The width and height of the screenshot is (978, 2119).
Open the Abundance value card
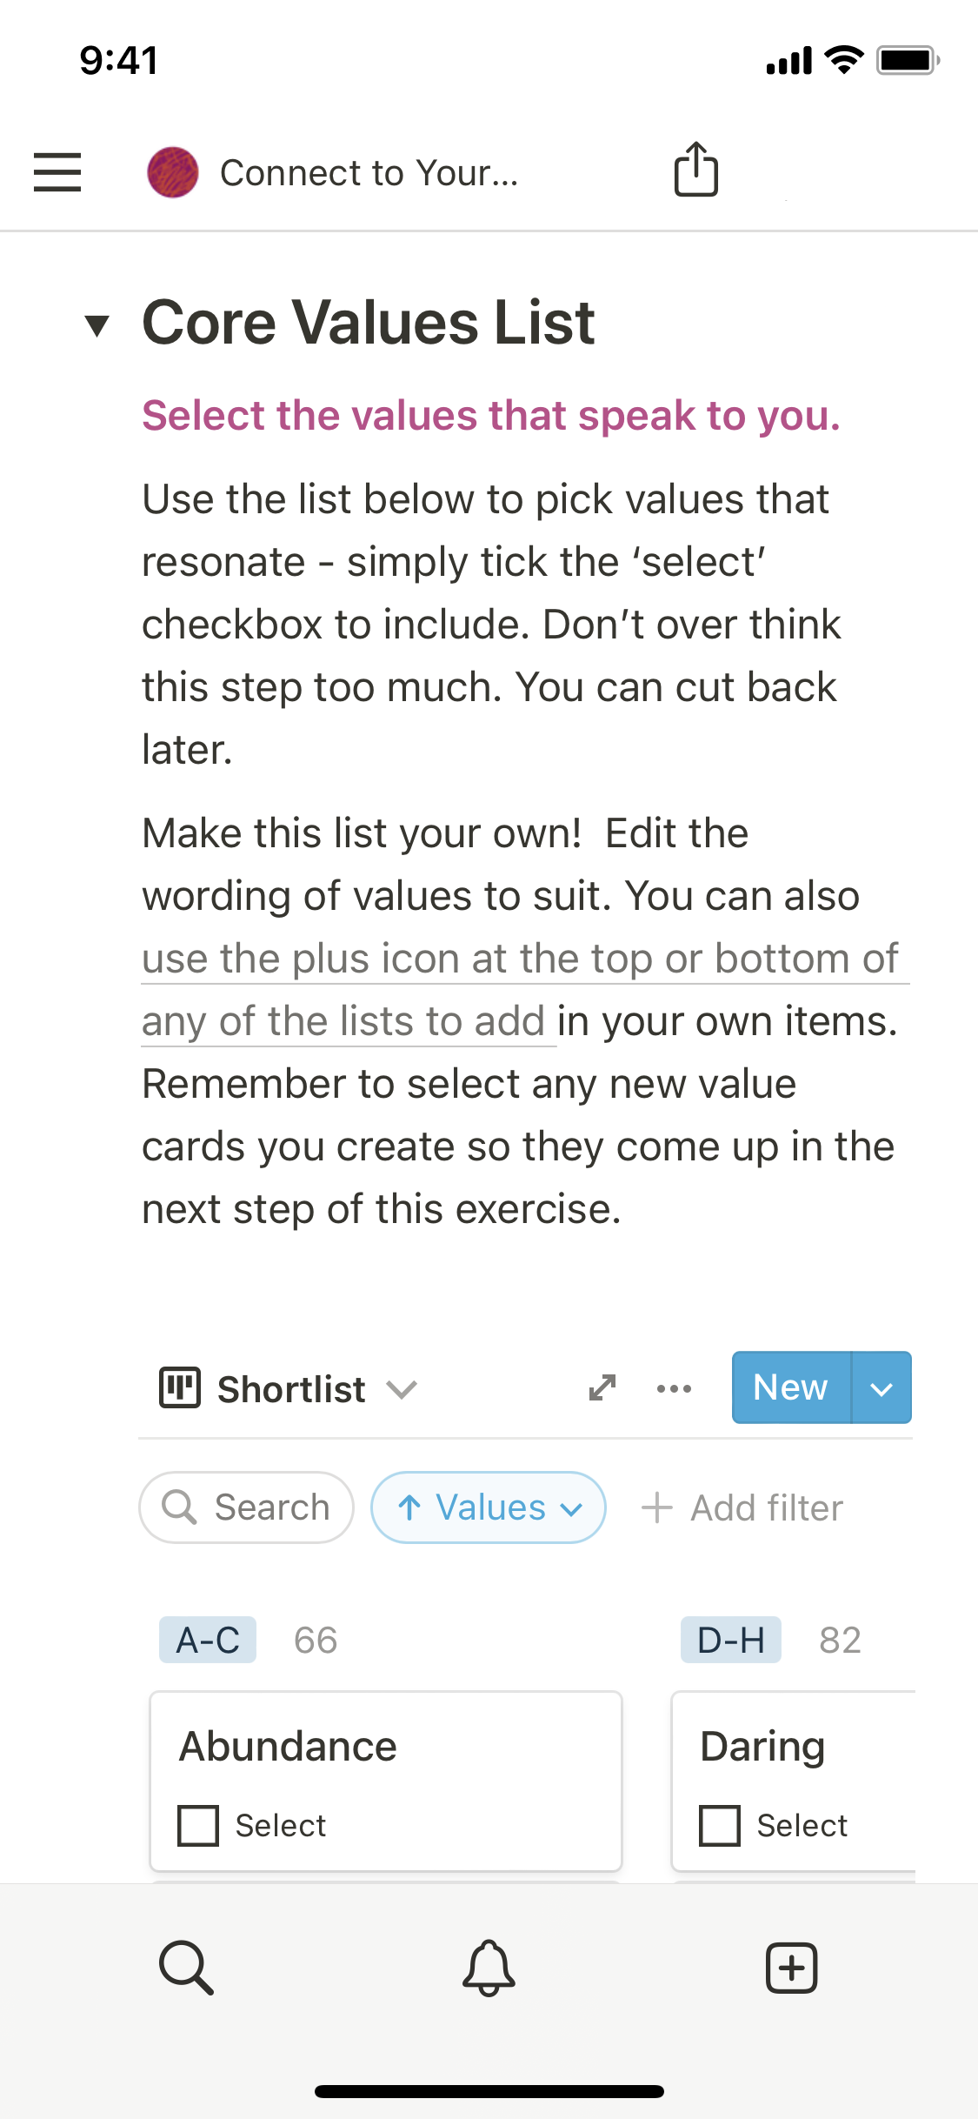(x=386, y=1747)
